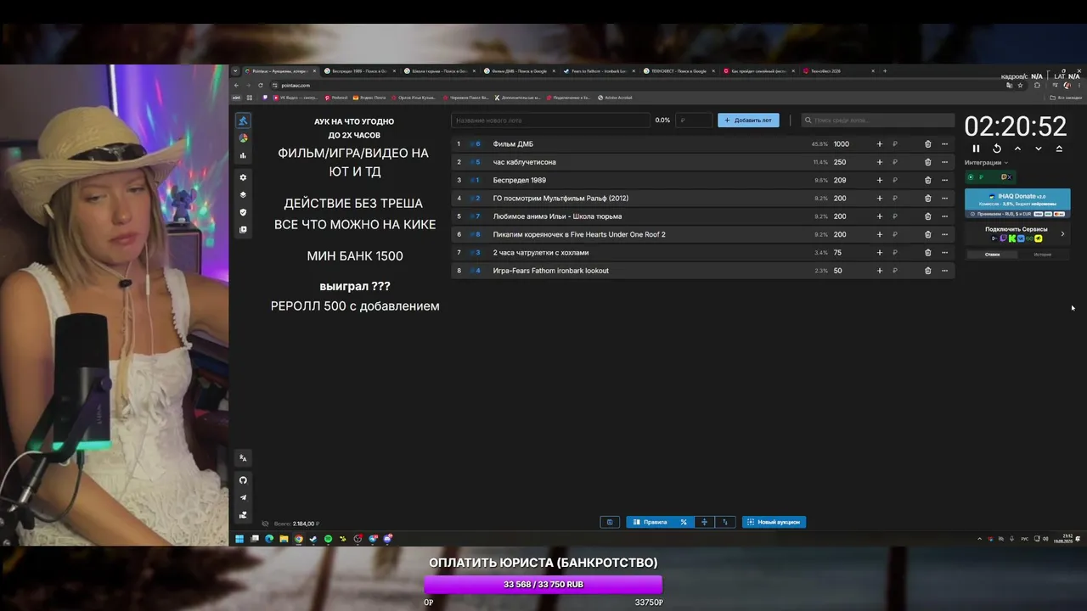
Task: Click the 33 568 / 33 750 RUB progress bar
Action: coord(543,585)
